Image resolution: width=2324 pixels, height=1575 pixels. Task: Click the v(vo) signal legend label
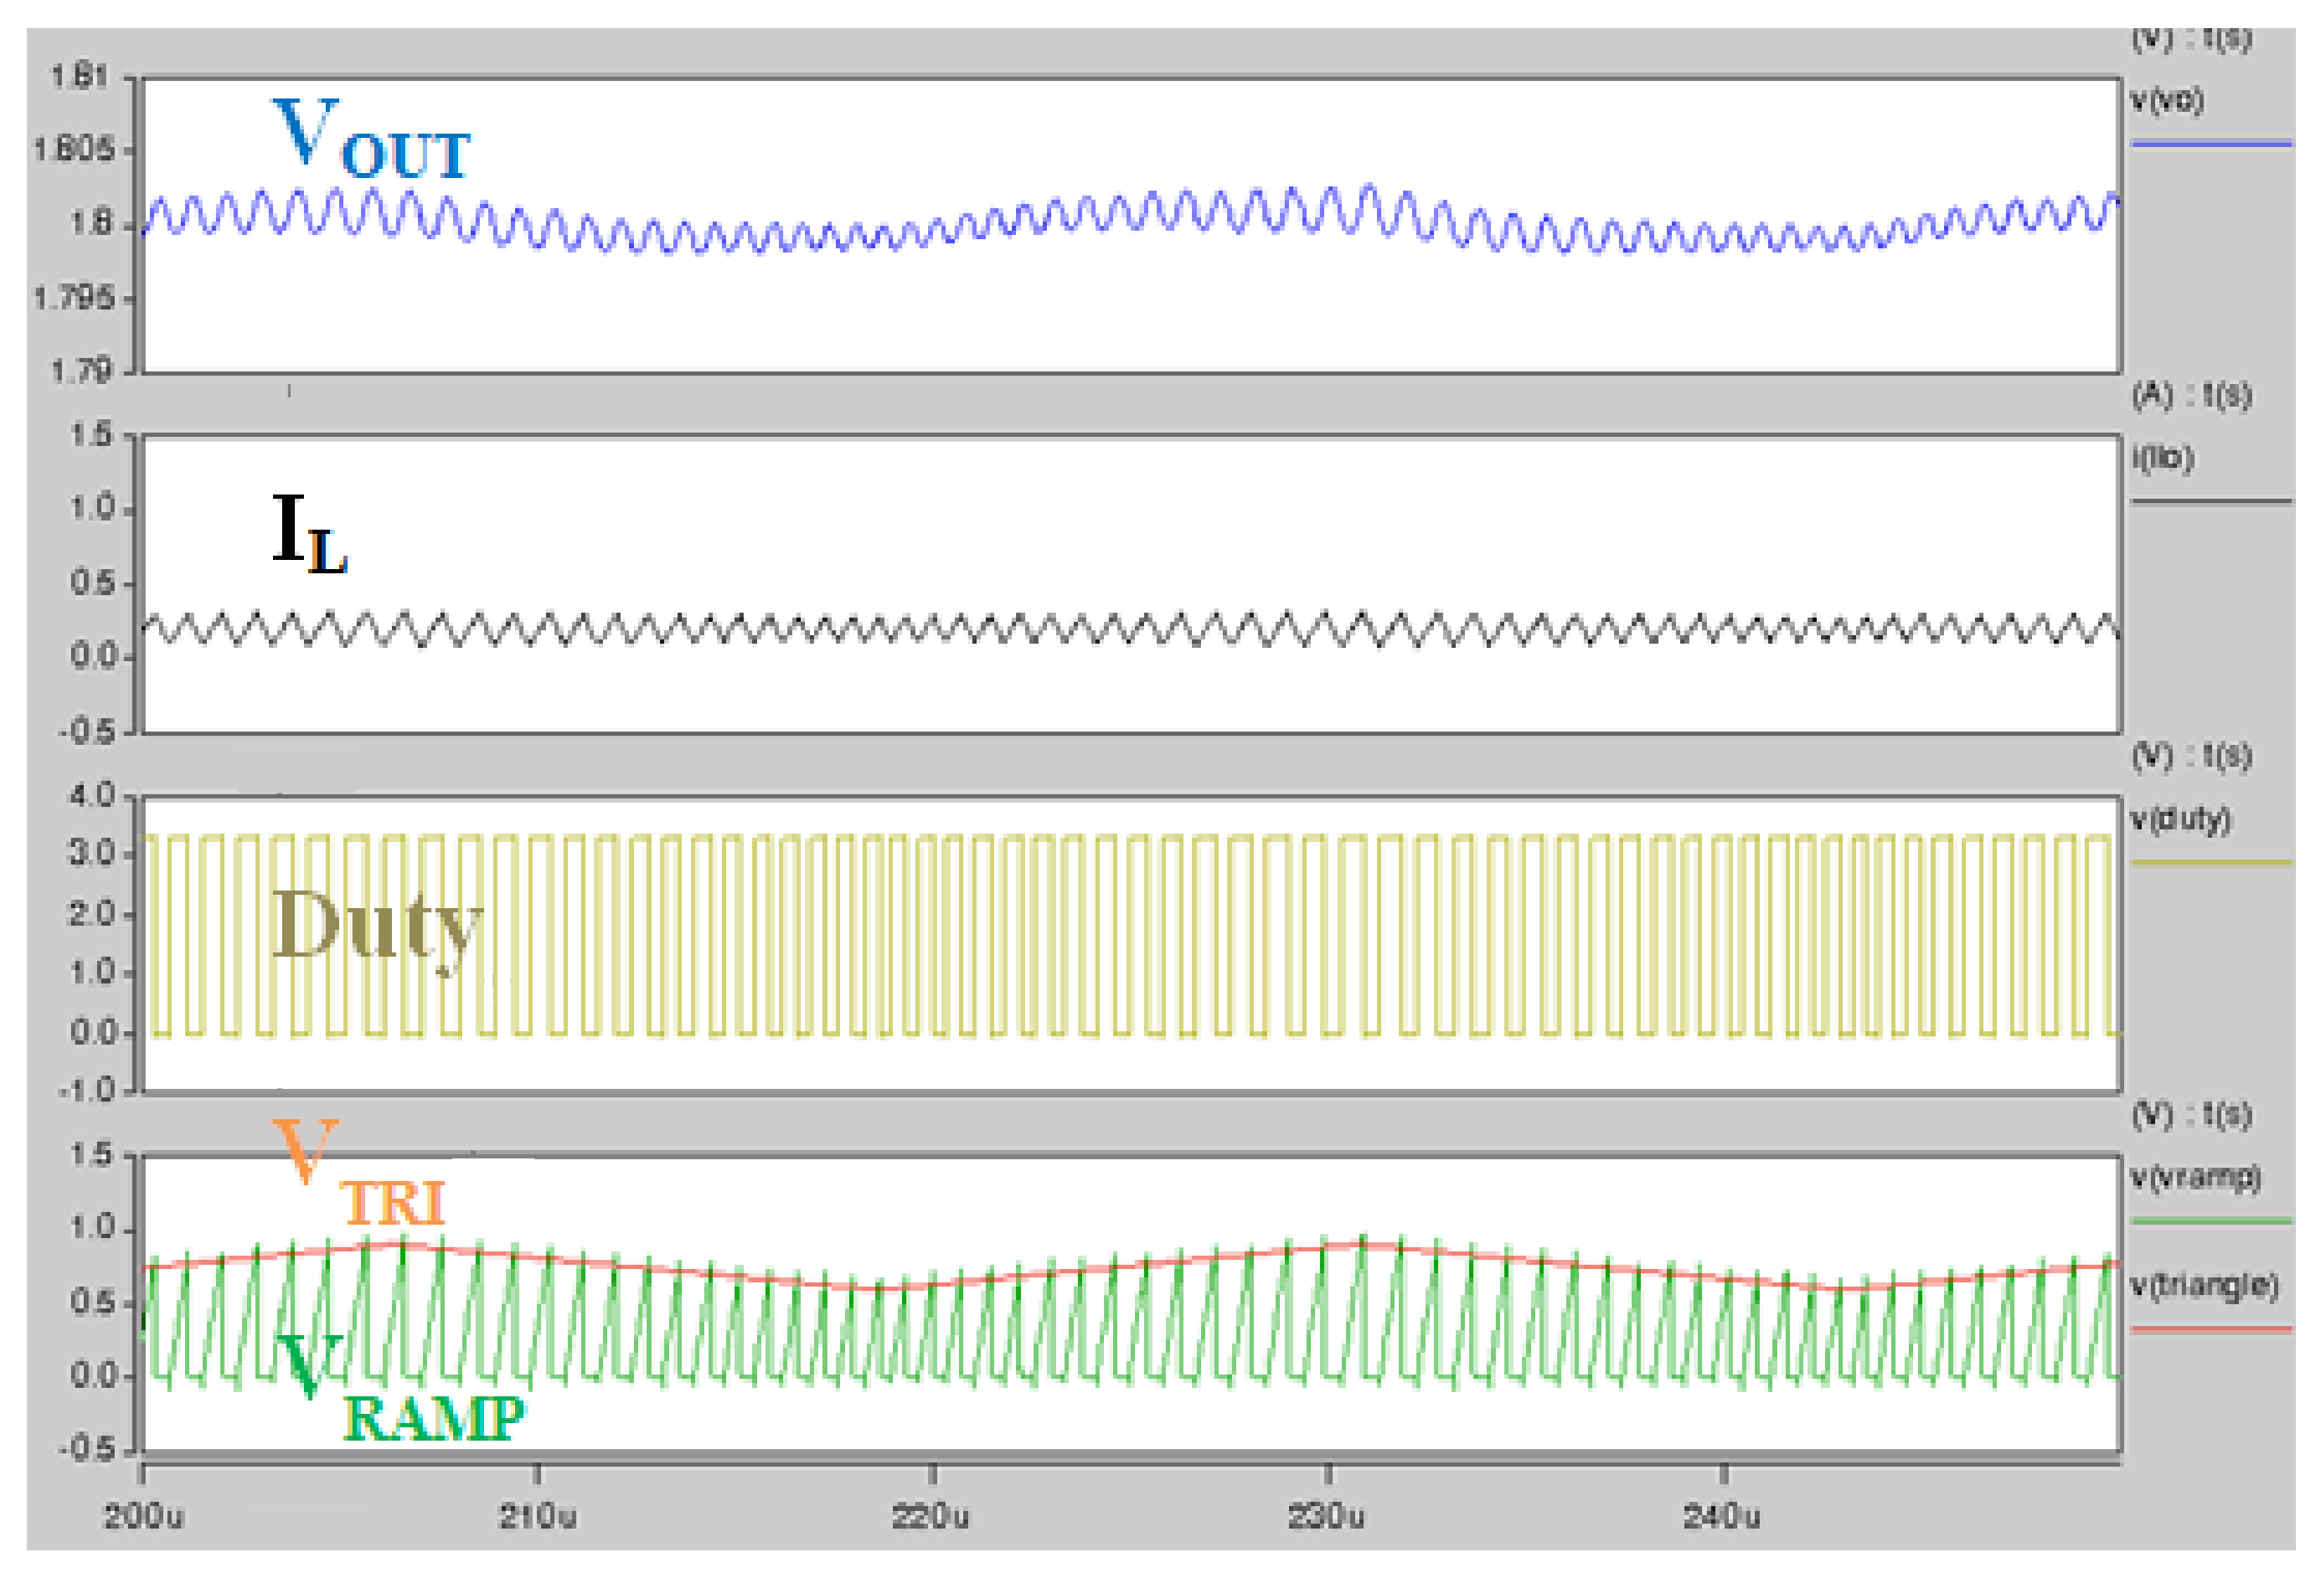[2166, 101]
